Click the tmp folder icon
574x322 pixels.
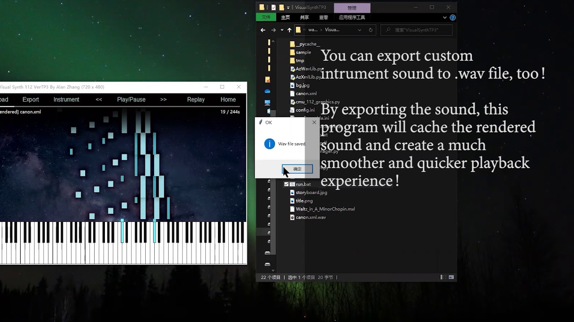pyautogui.click(x=292, y=61)
